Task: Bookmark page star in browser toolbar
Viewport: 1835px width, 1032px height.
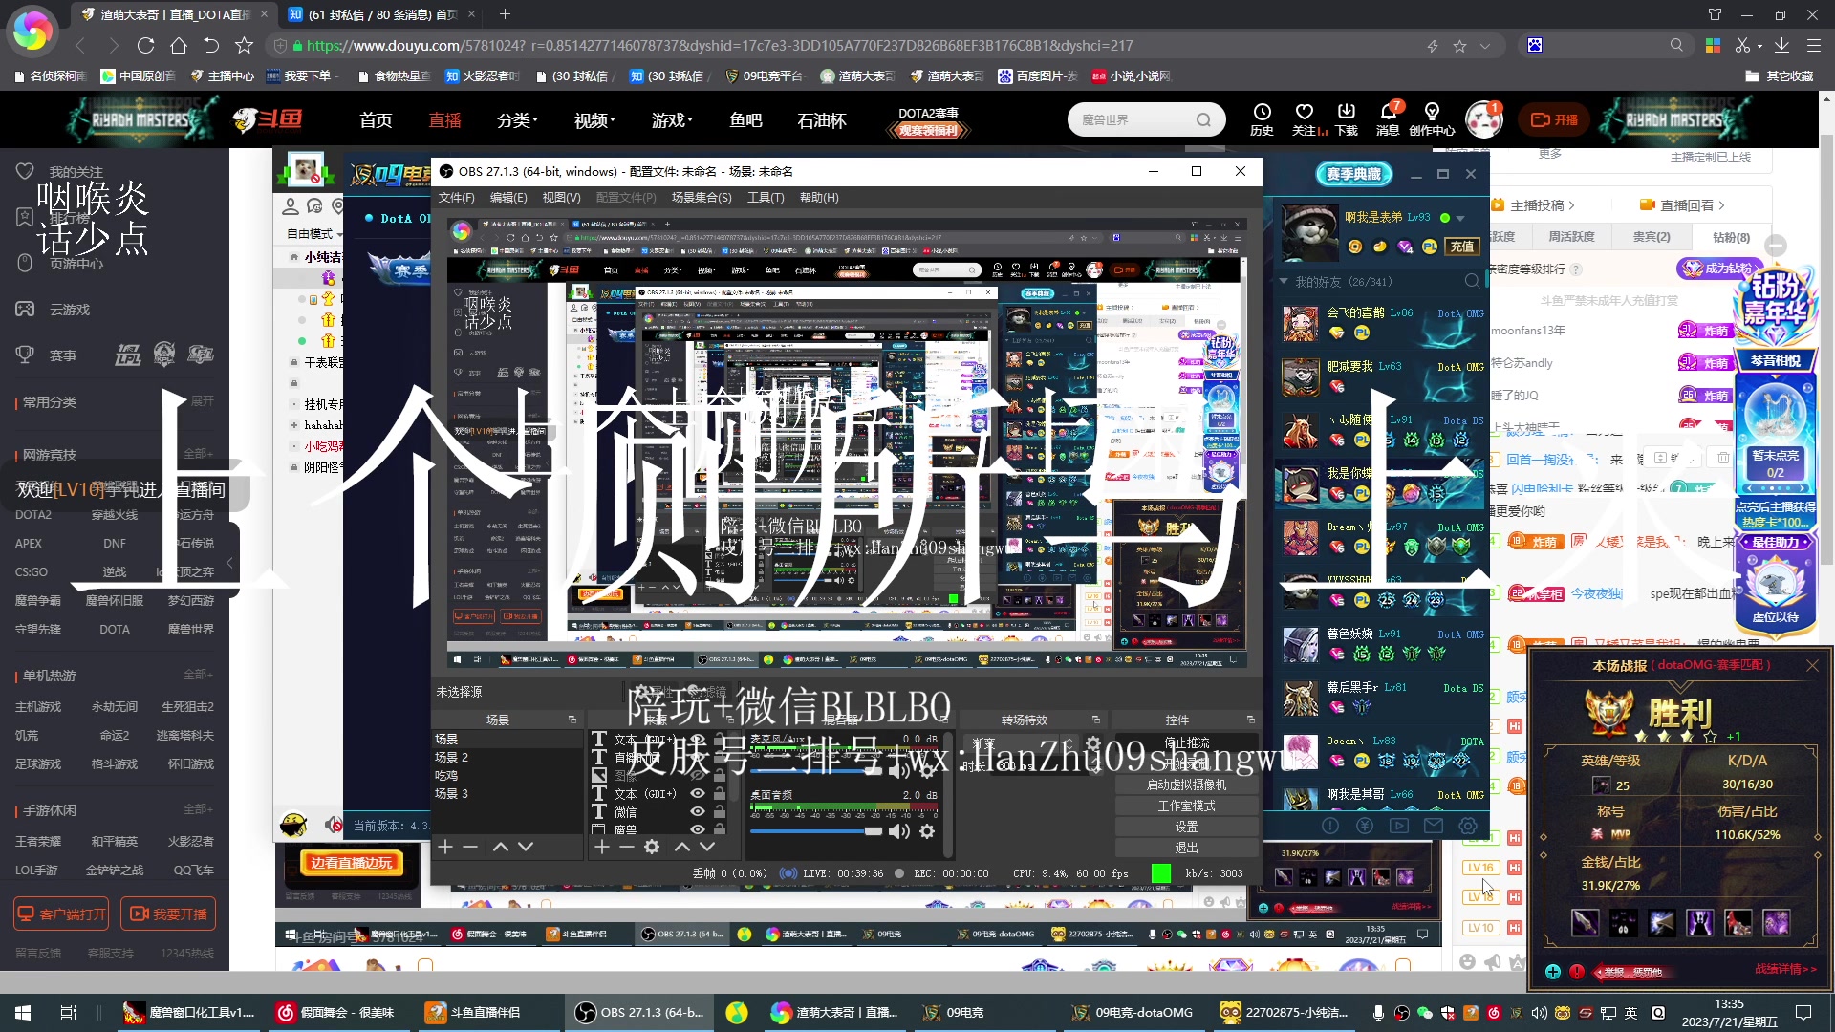Action: pos(244,45)
